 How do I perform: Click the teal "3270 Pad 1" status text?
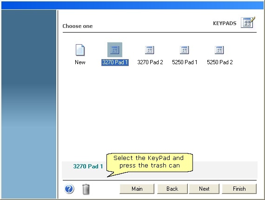point(88,167)
